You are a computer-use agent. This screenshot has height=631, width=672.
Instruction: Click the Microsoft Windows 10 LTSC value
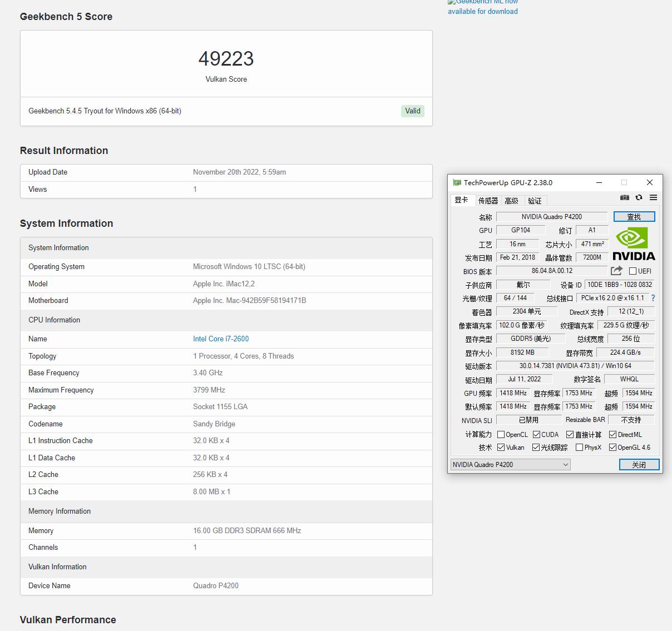point(249,267)
